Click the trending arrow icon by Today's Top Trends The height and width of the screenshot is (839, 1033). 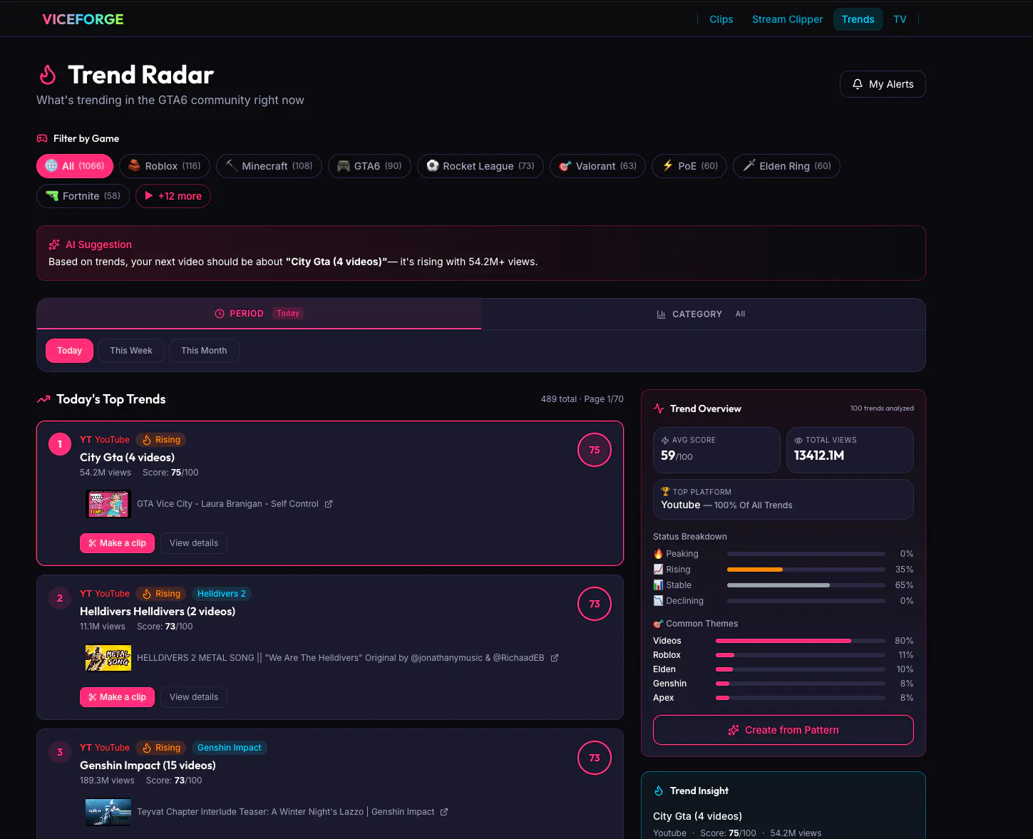(43, 399)
